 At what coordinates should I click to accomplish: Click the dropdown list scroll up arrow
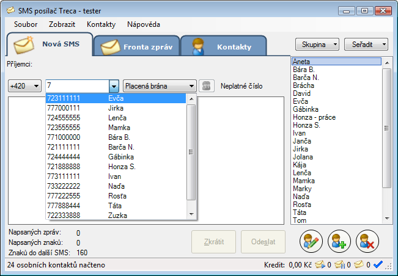click(x=191, y=99)
